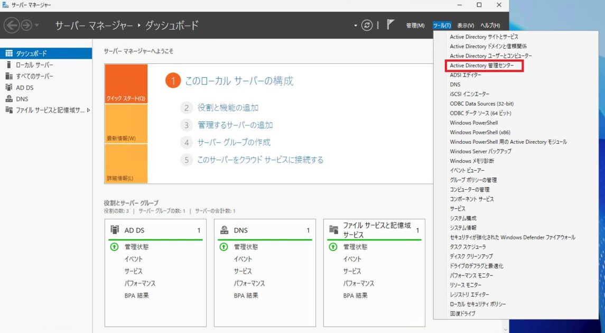Open the ツール(T) menu
This screenshot has height=333, width=605.
coord(442,25)
